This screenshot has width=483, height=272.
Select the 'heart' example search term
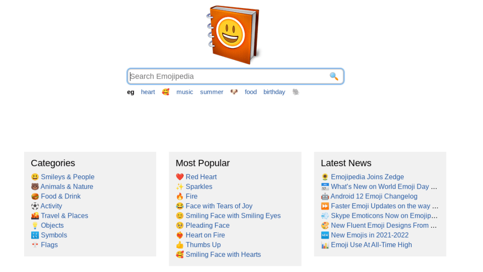point(148,92)
